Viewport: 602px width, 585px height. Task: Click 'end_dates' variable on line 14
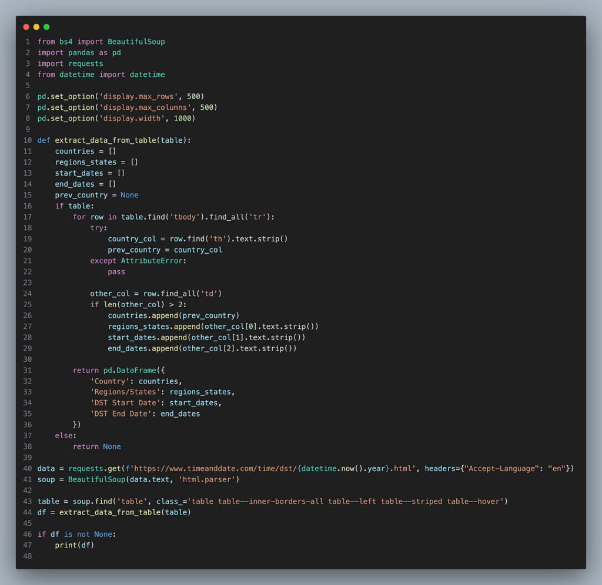[x=75, y=184]
